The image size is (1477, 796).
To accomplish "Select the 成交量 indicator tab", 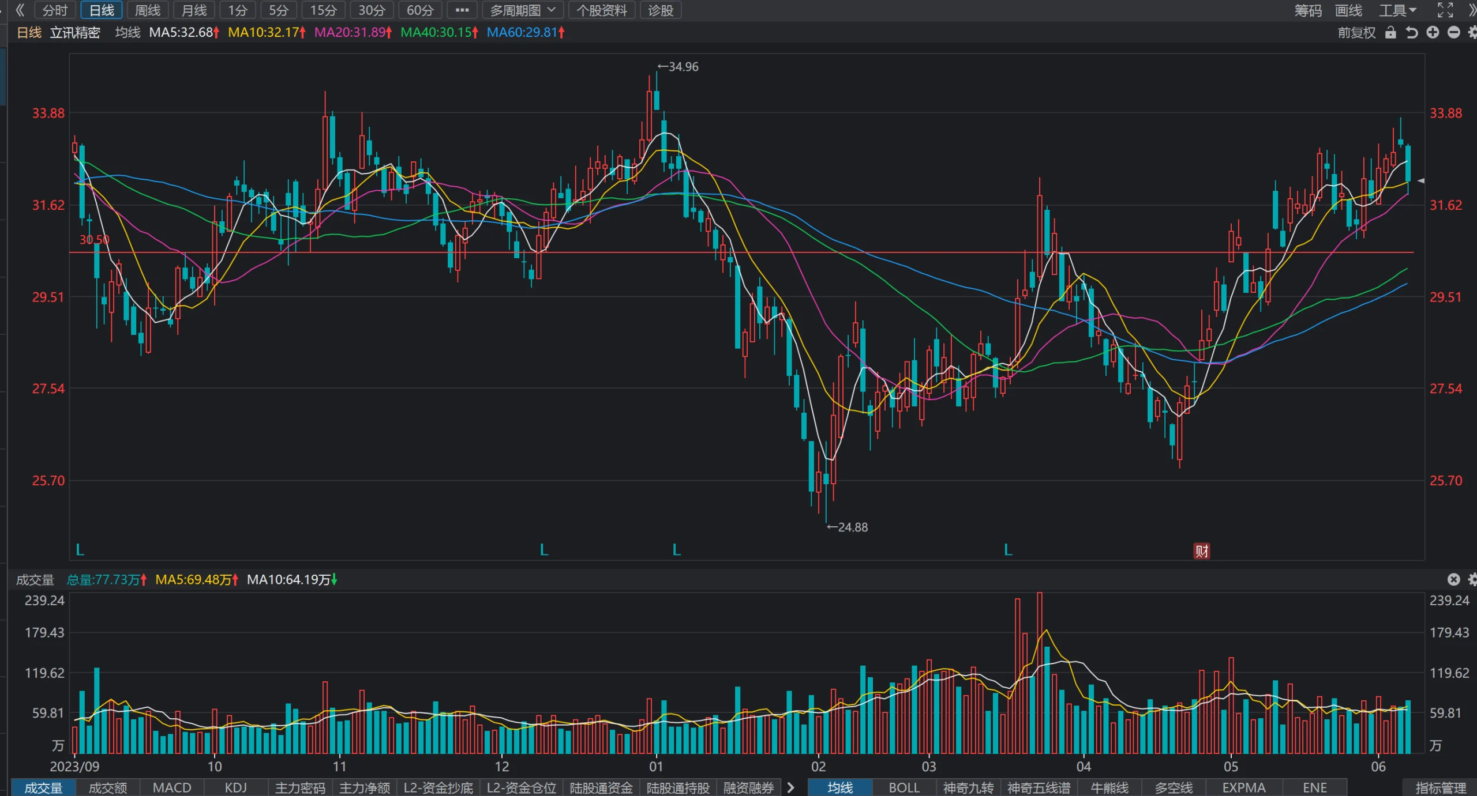I will tap(43, 787).
